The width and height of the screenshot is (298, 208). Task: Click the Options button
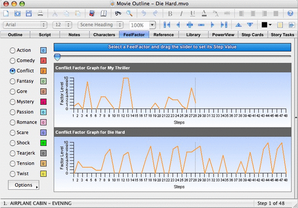[x=24, y=186]
